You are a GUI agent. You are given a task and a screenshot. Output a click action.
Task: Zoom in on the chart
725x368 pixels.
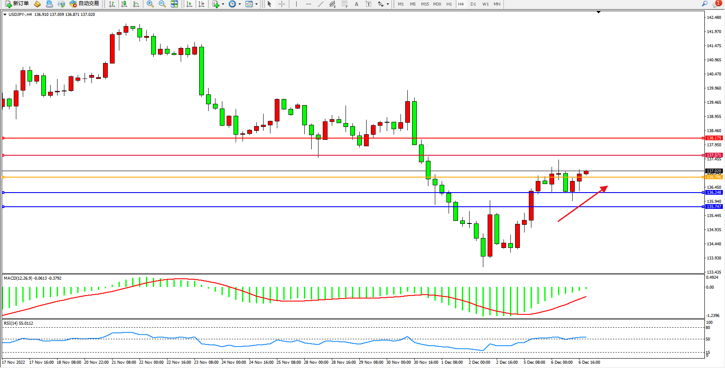point(150,4)
